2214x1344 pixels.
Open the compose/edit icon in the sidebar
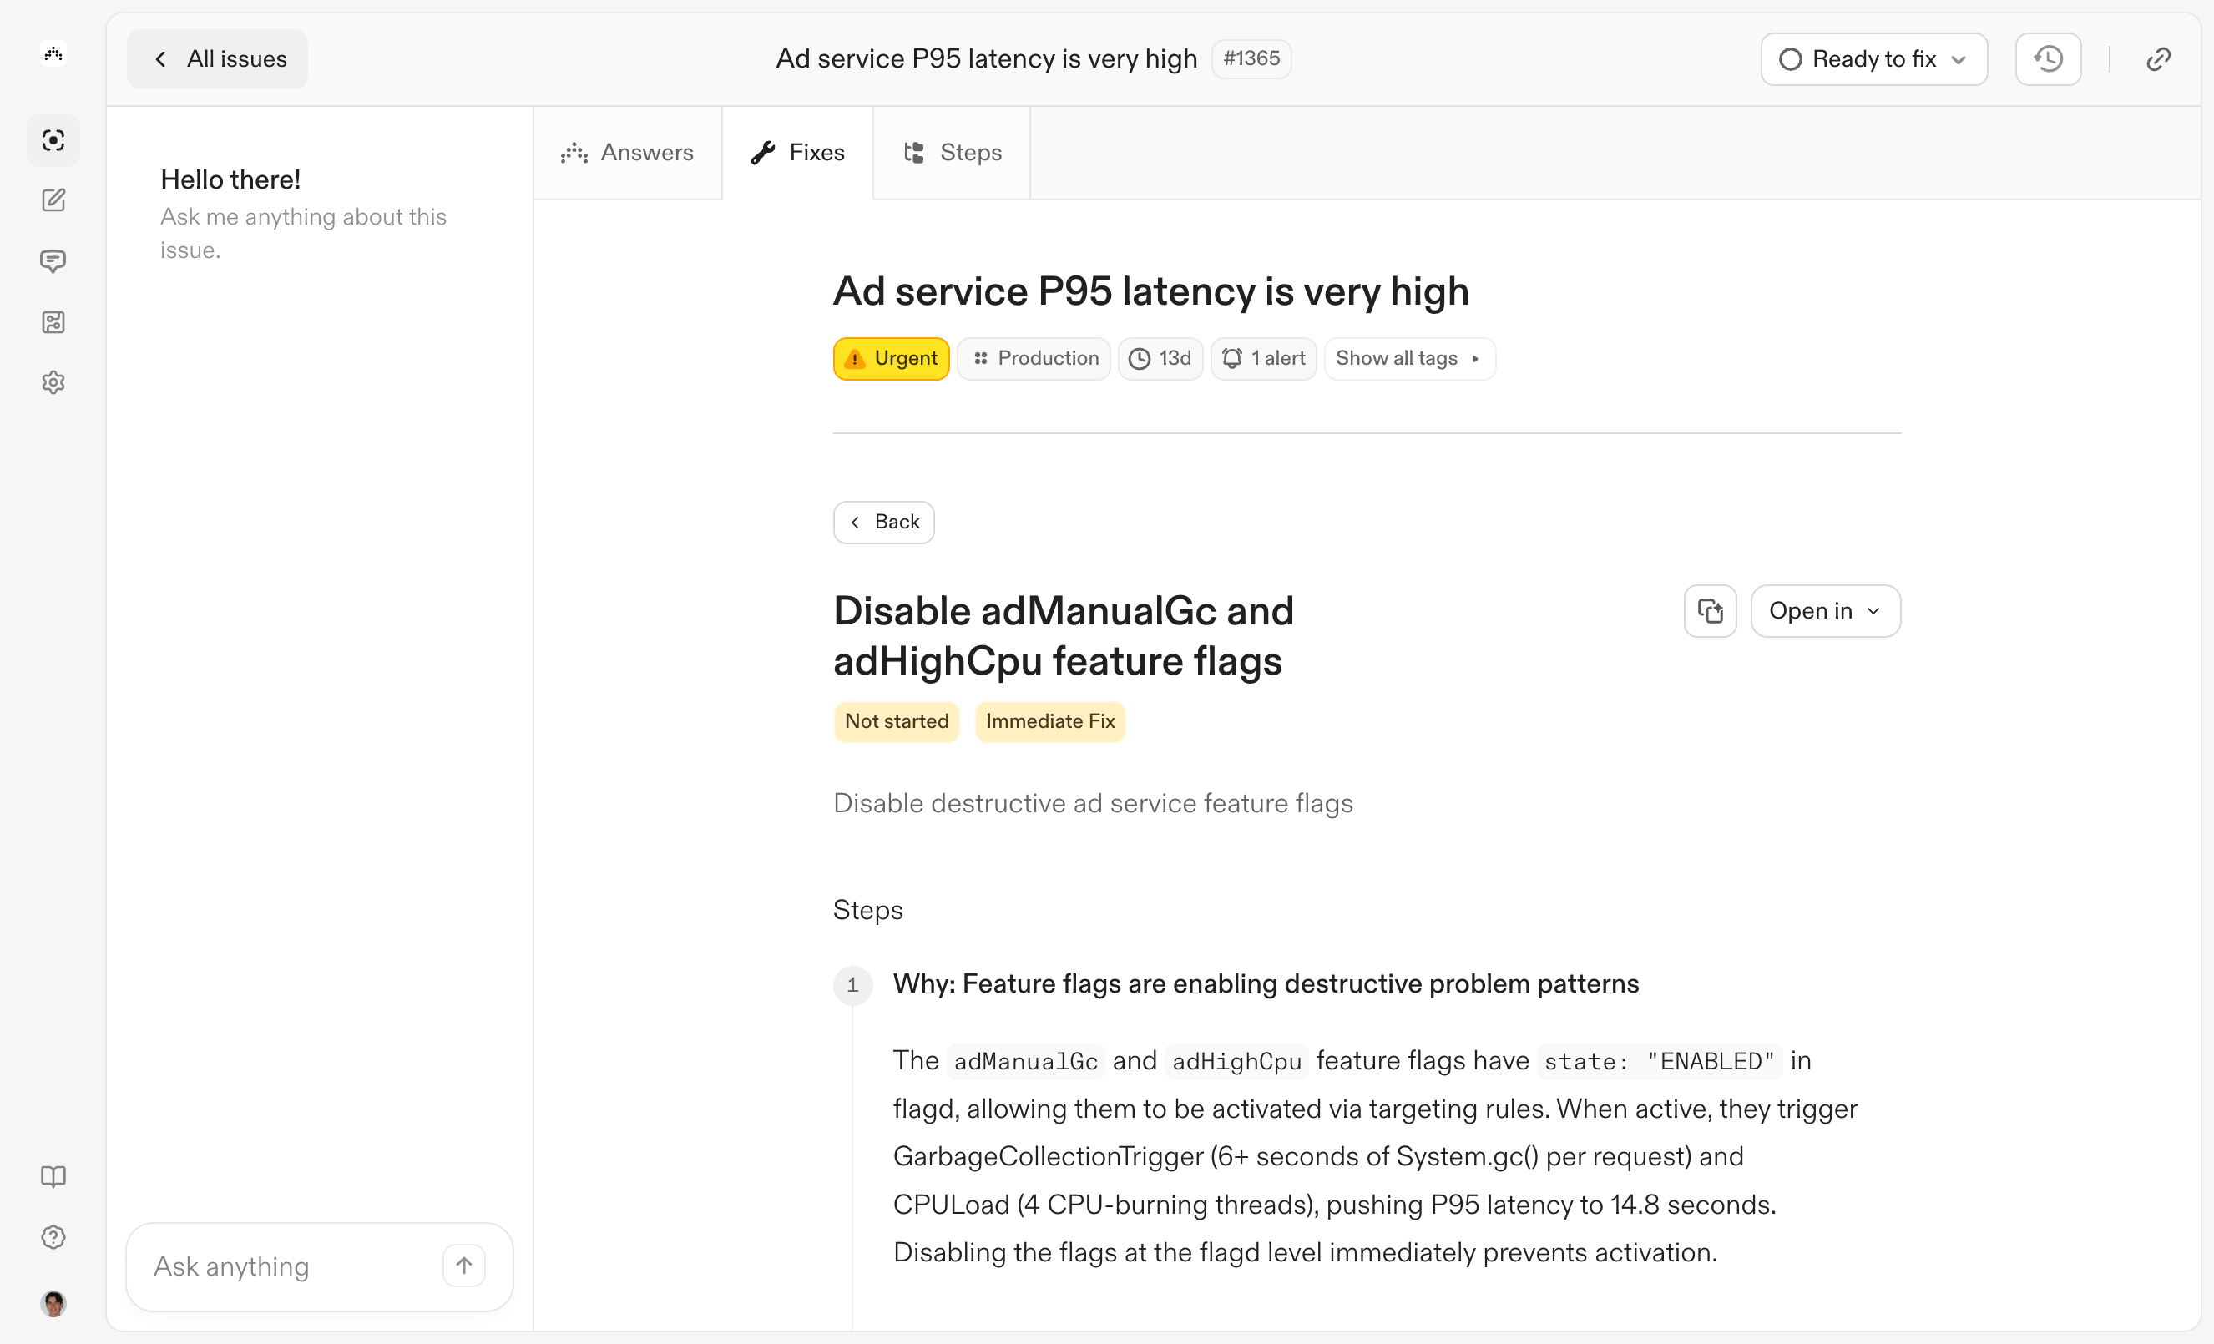pos(53,200)
